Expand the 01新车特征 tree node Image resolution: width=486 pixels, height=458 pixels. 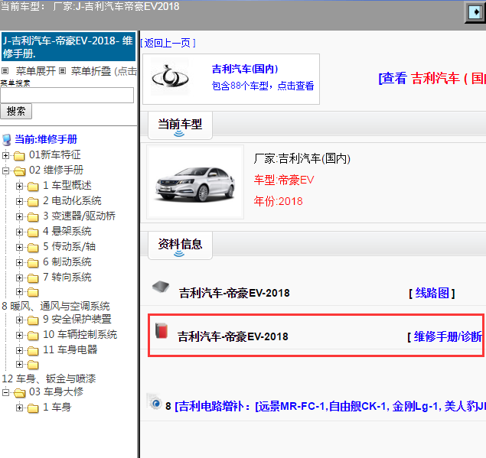[x=5, y=155]
